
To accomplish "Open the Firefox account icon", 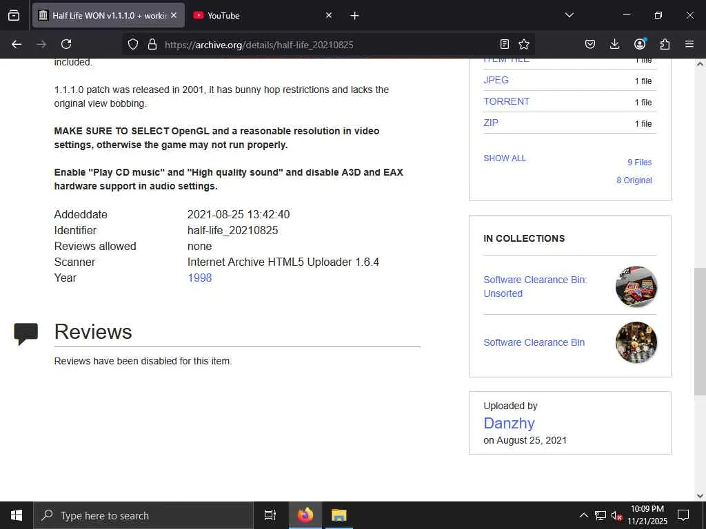I will (640, 43).
